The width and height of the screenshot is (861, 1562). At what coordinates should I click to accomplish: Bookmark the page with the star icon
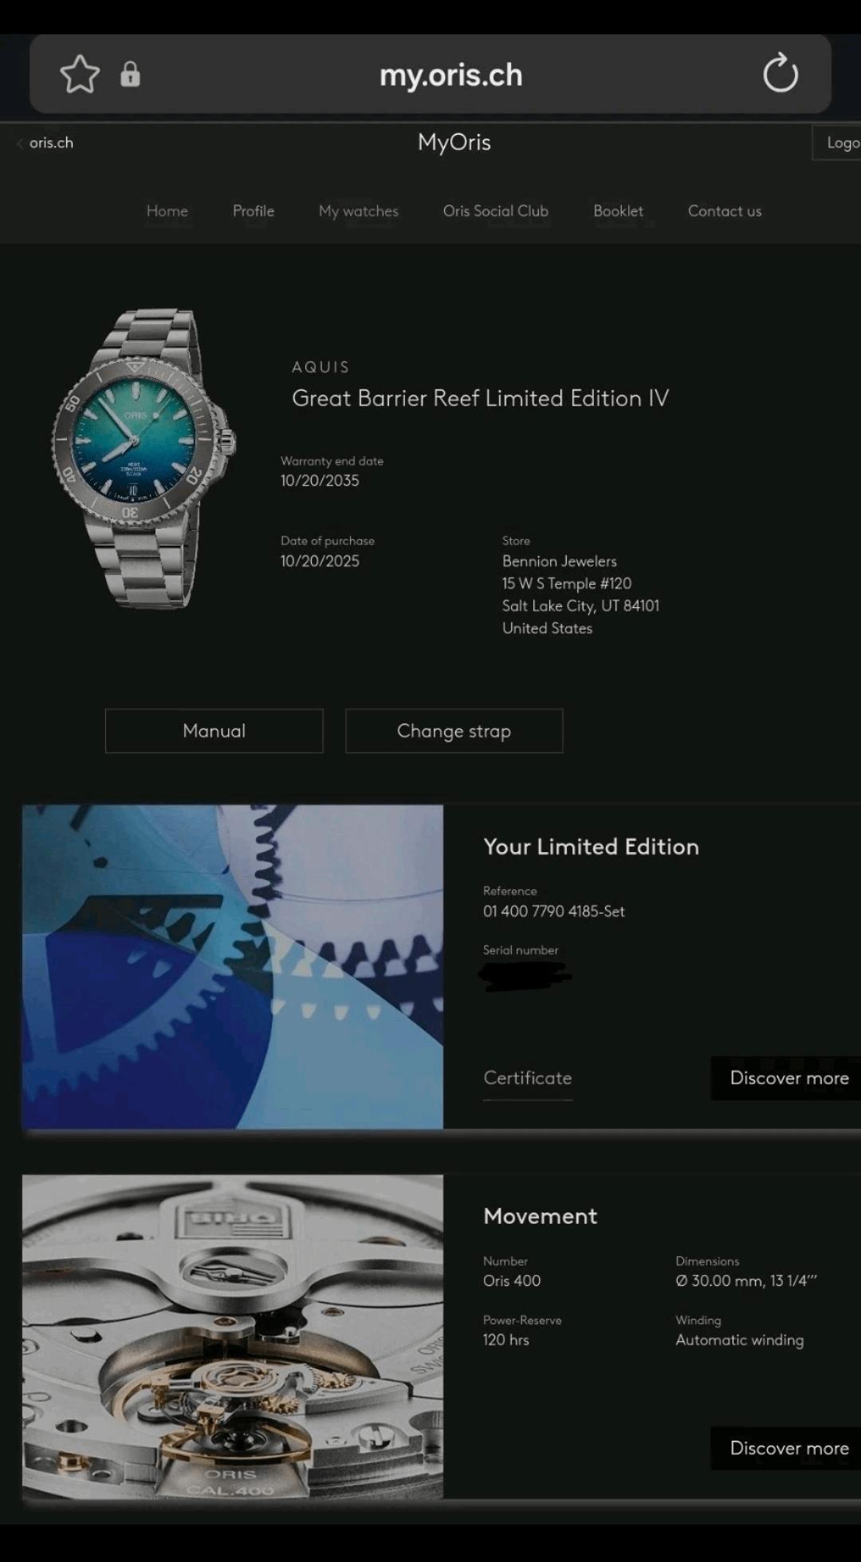point(80,74)
